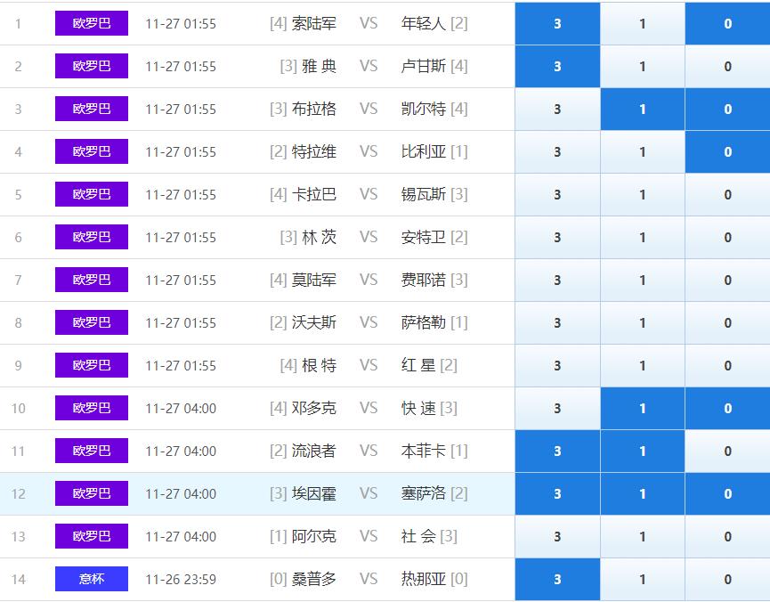Image resolution: width=770 pixels, height=602 pixels.
Task: Open team 本菲卡 details
Action: click(x=424, y=451)
